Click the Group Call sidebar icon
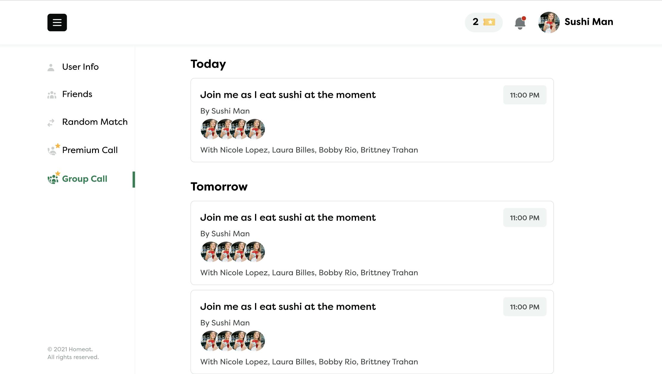Viewport: 662px width, 374px height. click(53, 179)
